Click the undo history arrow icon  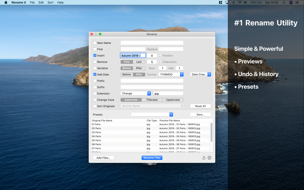204,158
